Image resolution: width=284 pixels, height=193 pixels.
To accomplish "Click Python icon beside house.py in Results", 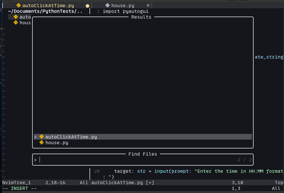I will (42, 142).
